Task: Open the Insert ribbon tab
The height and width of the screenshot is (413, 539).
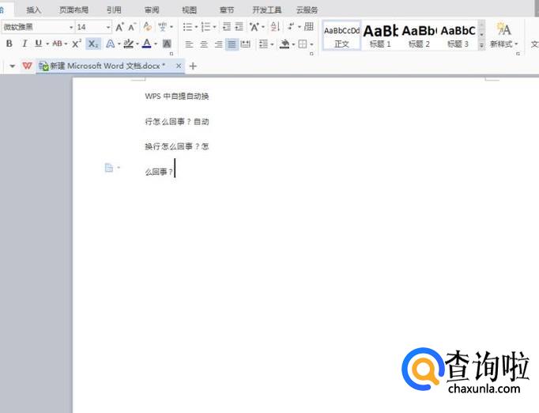Action: click(34, 10)
